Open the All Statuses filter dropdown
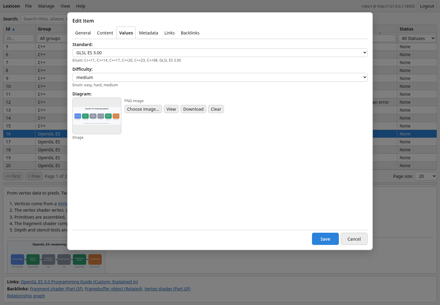Screen dimensions: 440x305 417,38
